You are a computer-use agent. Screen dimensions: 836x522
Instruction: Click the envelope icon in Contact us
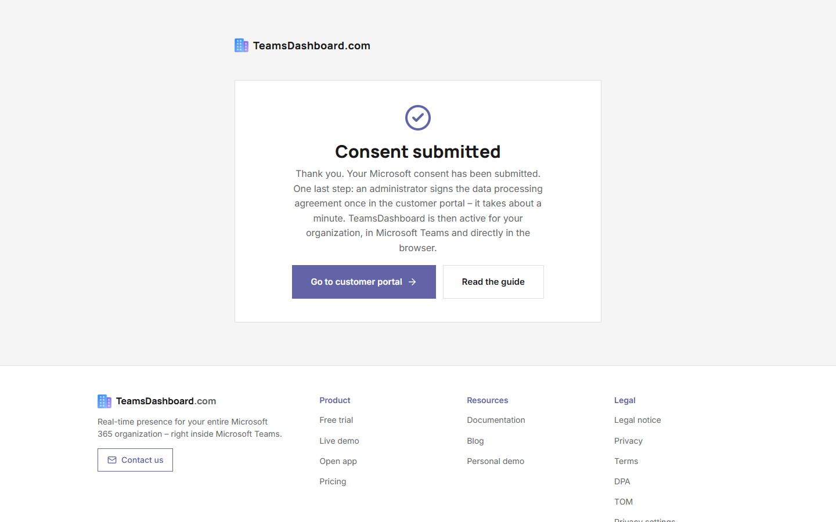[x=112, y=460]
